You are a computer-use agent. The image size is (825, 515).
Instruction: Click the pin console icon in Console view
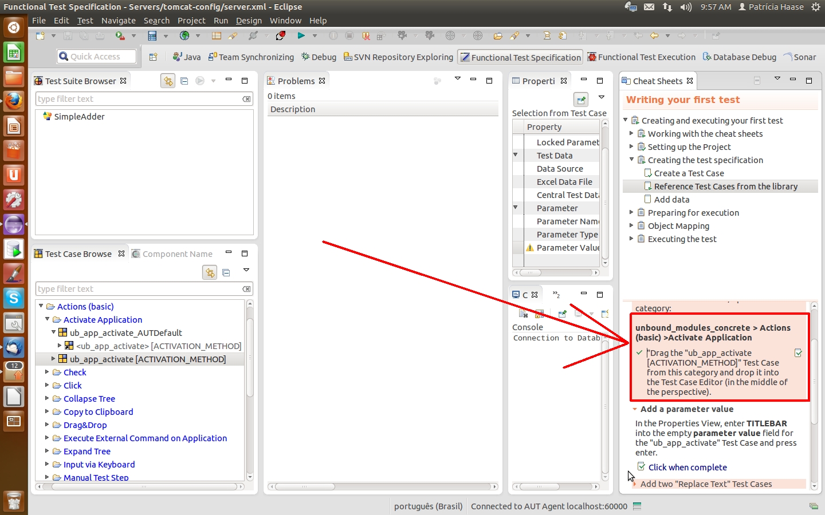[x=562, y=314]
